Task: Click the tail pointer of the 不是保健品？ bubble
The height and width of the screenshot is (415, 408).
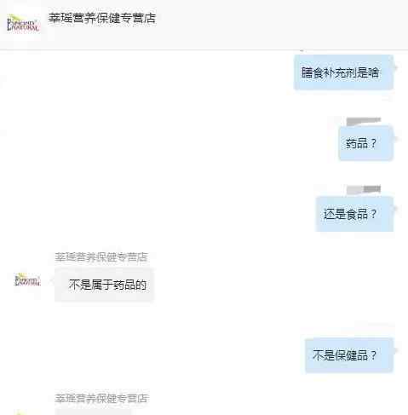Action: (x=395, y=350)
